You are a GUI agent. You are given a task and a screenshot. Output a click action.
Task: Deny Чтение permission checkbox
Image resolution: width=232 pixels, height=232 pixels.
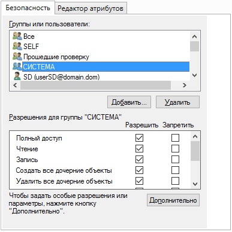[175, 148]
